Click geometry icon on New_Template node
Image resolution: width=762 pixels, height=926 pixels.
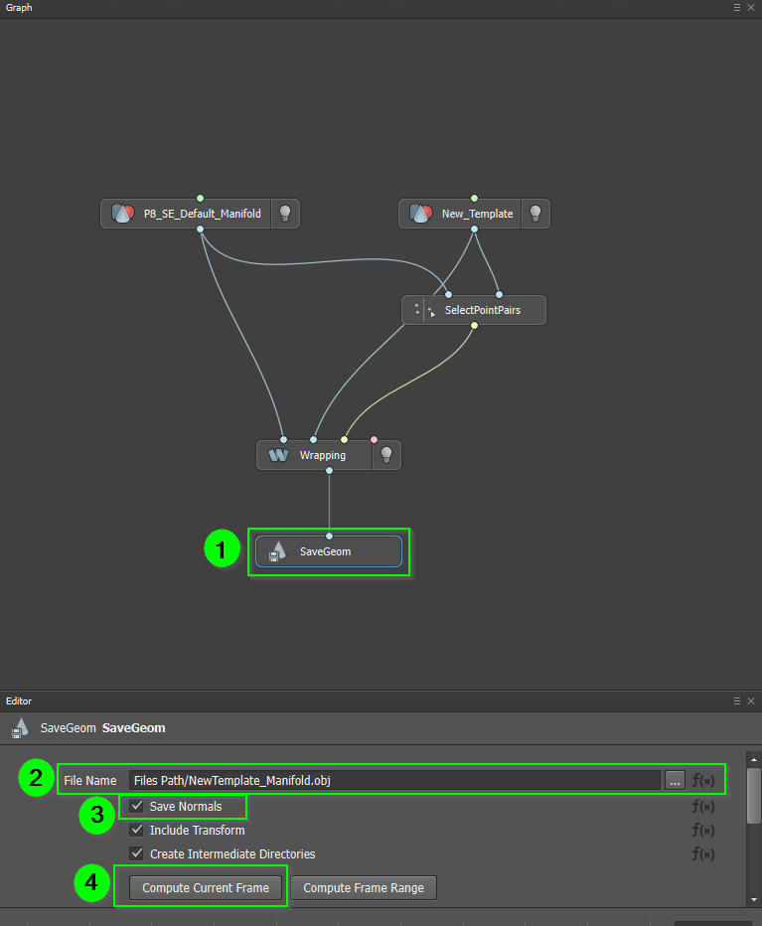pos(421,214)
